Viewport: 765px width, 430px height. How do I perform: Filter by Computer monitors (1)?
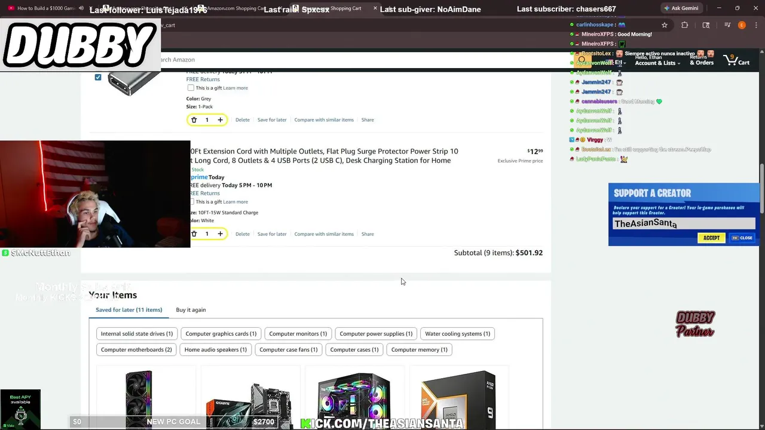[x=298, y=334]
